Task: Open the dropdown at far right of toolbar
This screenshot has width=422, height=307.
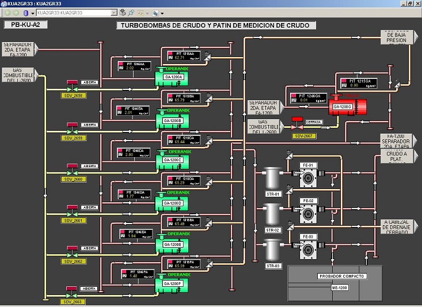Action: click(x=163, y=12)
